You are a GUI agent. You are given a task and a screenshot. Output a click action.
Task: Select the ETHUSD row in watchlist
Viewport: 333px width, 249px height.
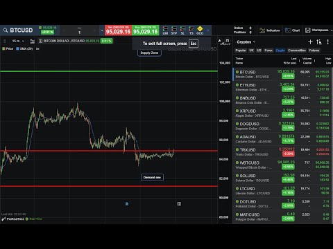click(x=282, y=87)
